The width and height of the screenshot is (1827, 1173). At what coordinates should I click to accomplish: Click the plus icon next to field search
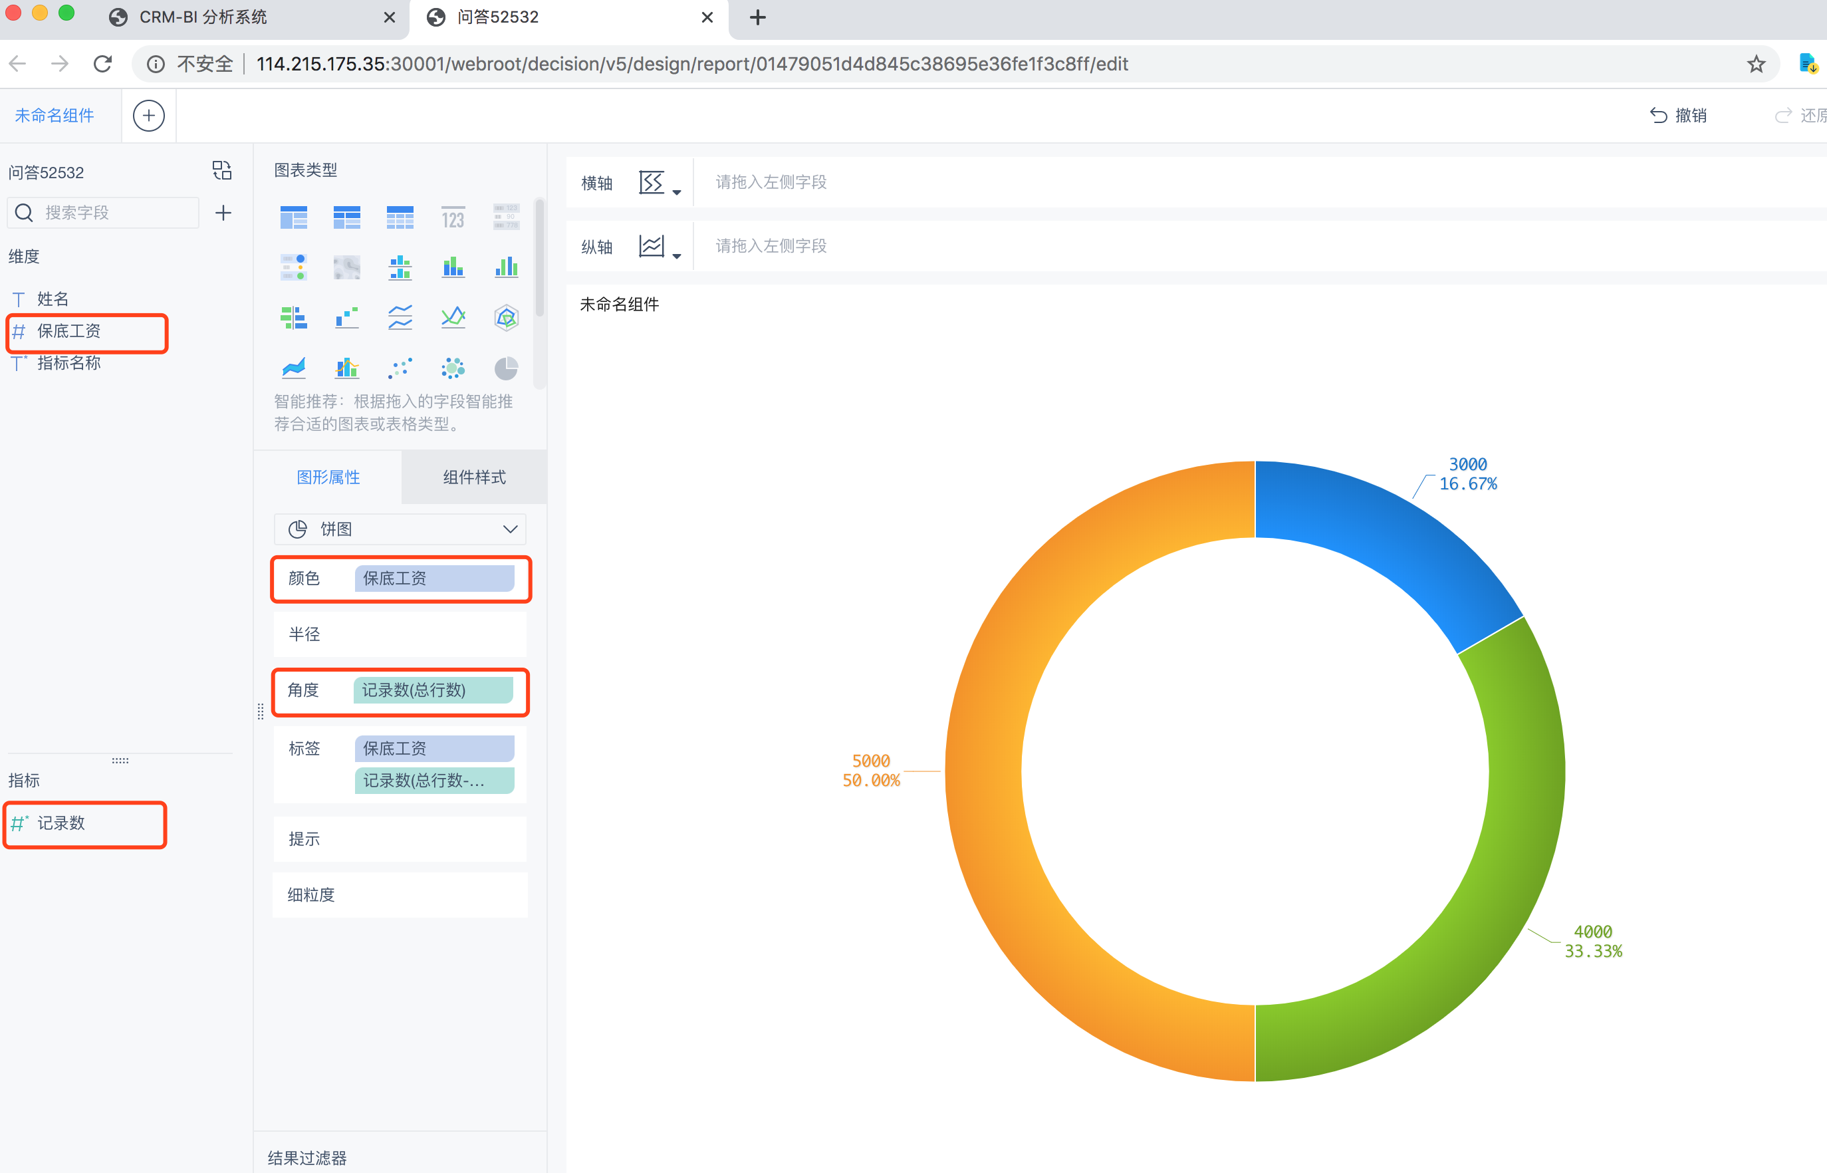pyautogui.click(x=223, y=213)
